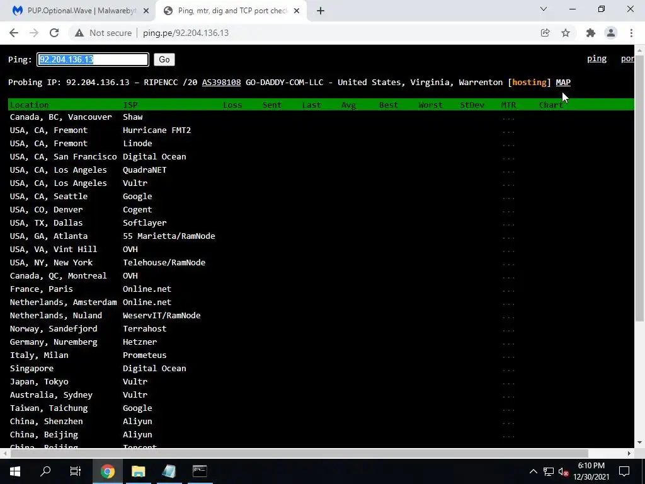Open the notification center icon

[624, 471]
